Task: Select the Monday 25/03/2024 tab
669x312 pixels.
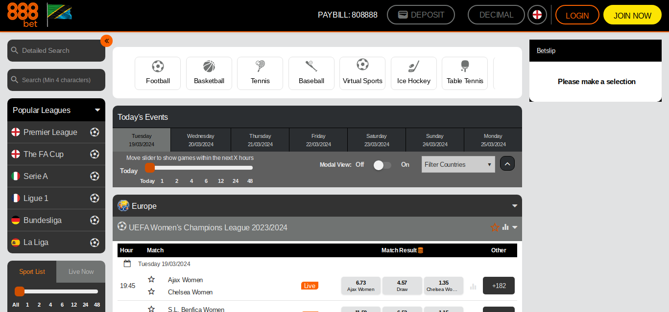Action: (x=493, y=140)
